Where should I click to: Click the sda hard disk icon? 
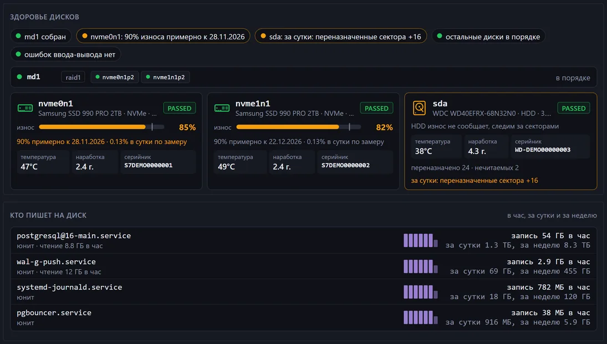pos(419,108)
